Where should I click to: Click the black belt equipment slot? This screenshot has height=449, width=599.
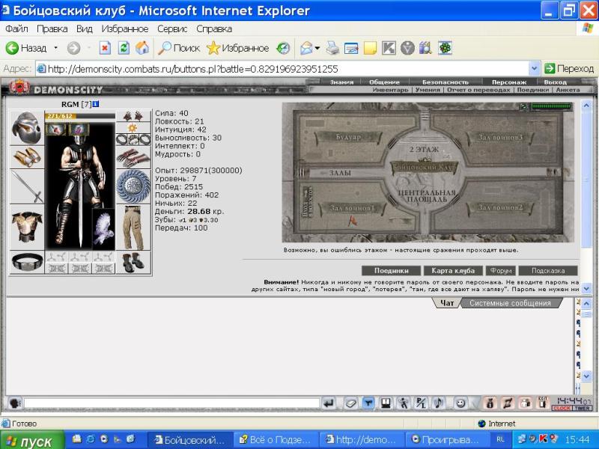coord(26,262)
